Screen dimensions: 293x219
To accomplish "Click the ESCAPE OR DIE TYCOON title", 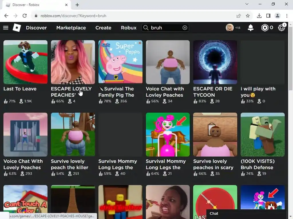I will pos(213,92).
